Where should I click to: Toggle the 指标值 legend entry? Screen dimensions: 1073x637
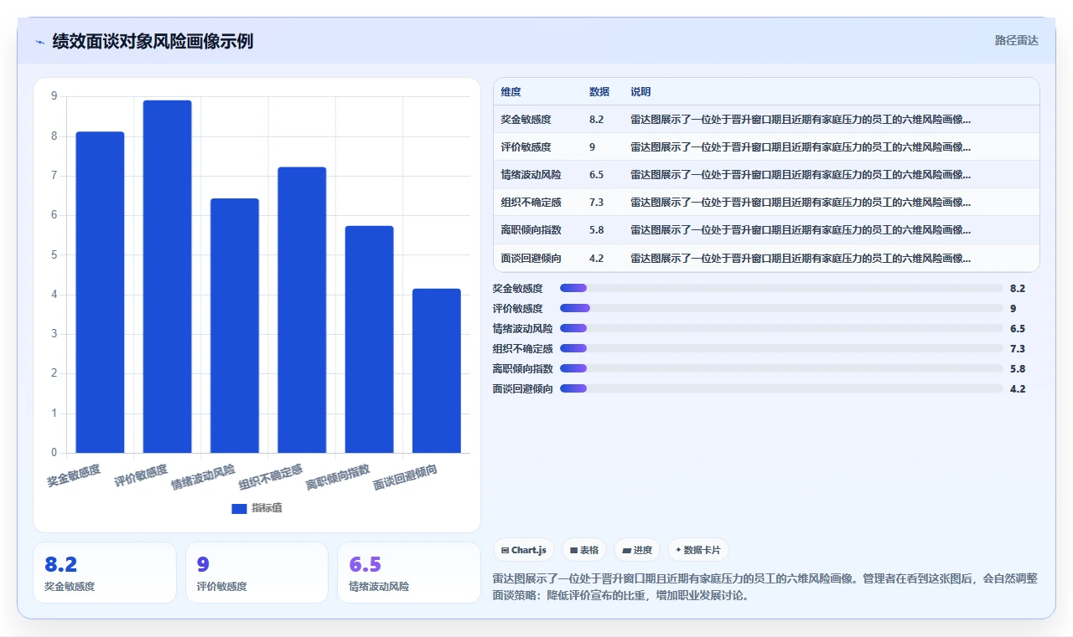(257, 508)
